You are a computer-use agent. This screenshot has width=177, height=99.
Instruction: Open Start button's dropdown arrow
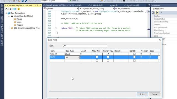77,1
